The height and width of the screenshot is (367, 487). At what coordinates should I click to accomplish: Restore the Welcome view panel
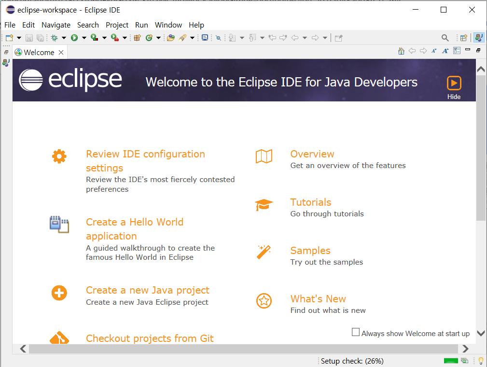[x=478, y=50]
